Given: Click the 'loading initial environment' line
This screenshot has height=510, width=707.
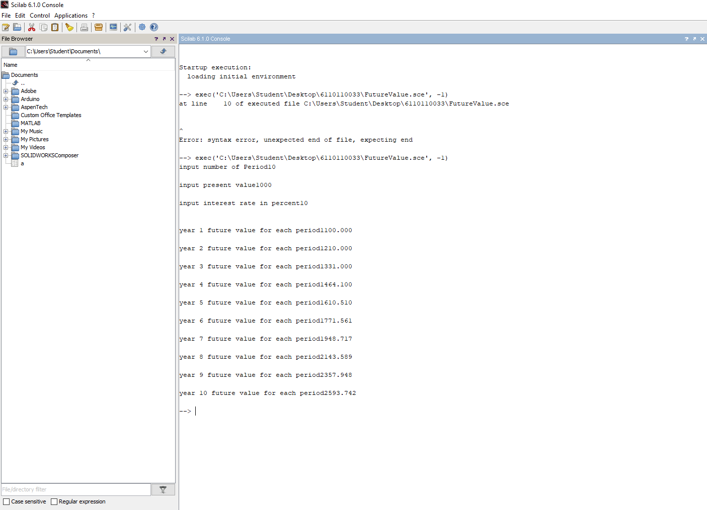Looking at the screenshot, I should pyautogui.click(x=242, y=76).
